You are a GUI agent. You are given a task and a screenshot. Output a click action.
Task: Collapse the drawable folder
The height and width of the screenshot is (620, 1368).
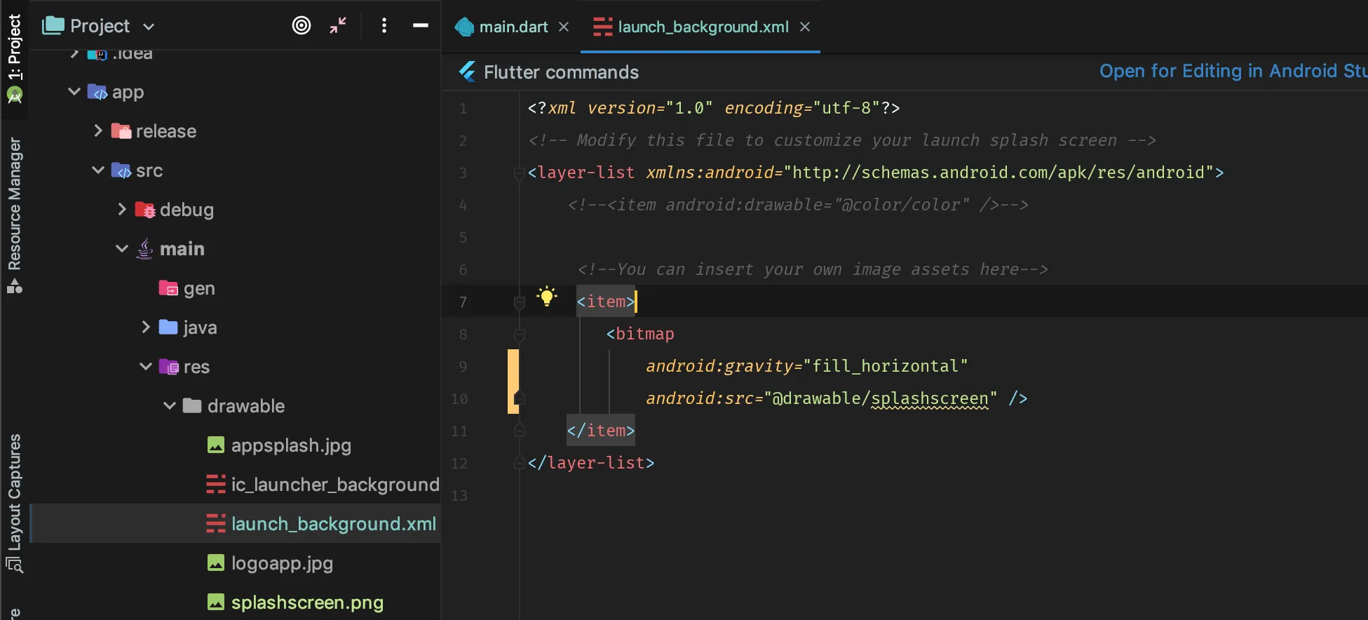[x=170, y=406]
